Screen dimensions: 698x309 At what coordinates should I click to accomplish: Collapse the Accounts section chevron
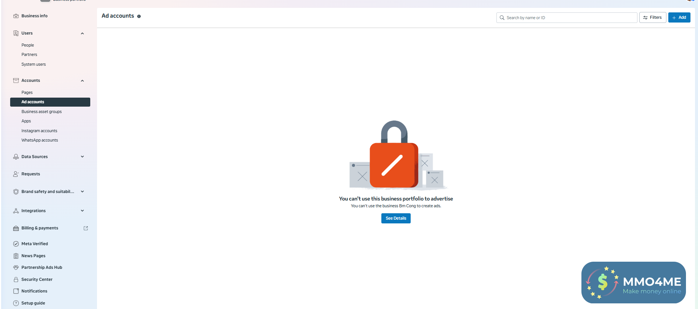(x=82, y=81)
